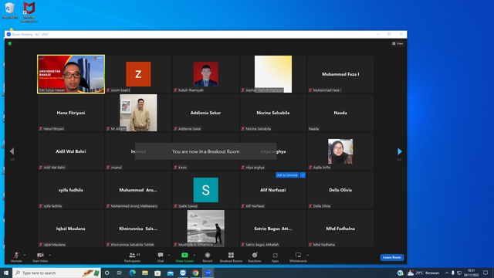Select Muhammad Aru... participant tile

(x=138, y=190)
